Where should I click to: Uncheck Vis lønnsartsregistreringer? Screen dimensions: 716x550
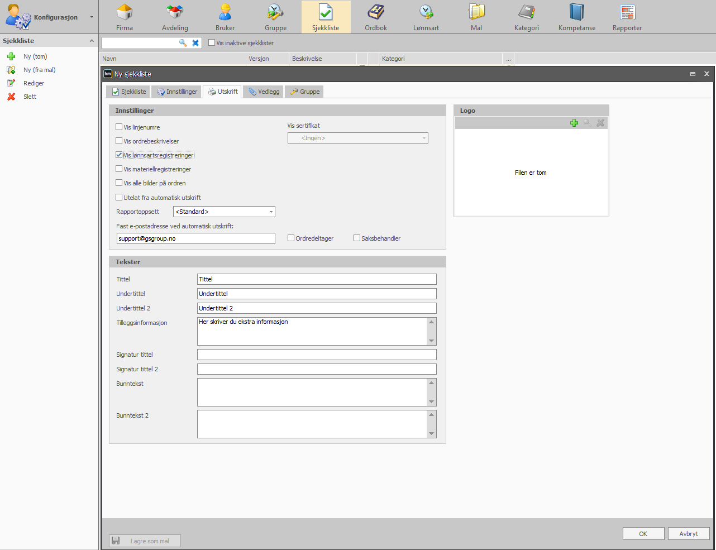[119, 155]
